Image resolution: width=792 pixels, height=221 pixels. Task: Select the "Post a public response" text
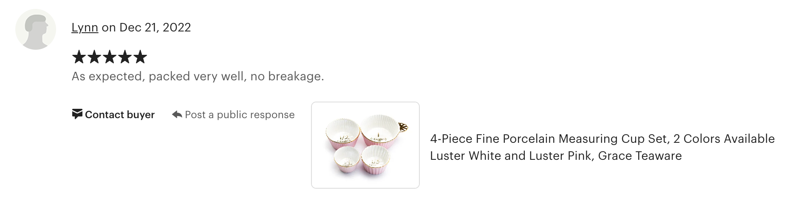tap(240, 115)
